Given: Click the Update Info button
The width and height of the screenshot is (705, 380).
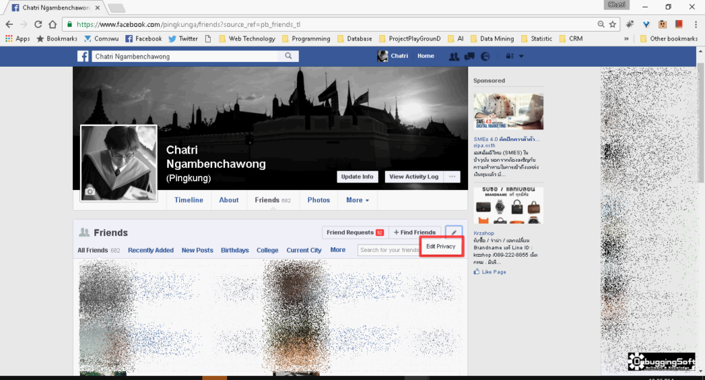Looking at the screenshot, I should tap(357, 177).
